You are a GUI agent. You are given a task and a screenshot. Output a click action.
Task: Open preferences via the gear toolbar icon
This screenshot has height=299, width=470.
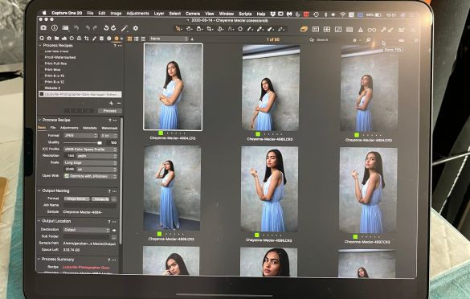136,28
